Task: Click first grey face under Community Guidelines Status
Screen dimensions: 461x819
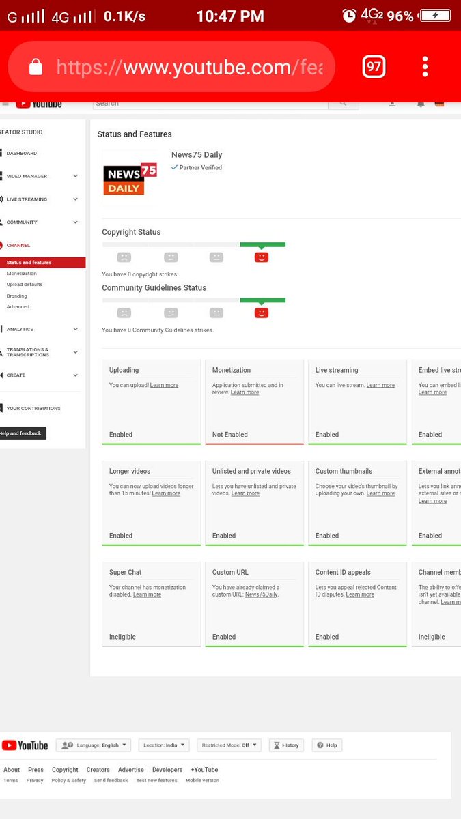Action: coord(124,313)
